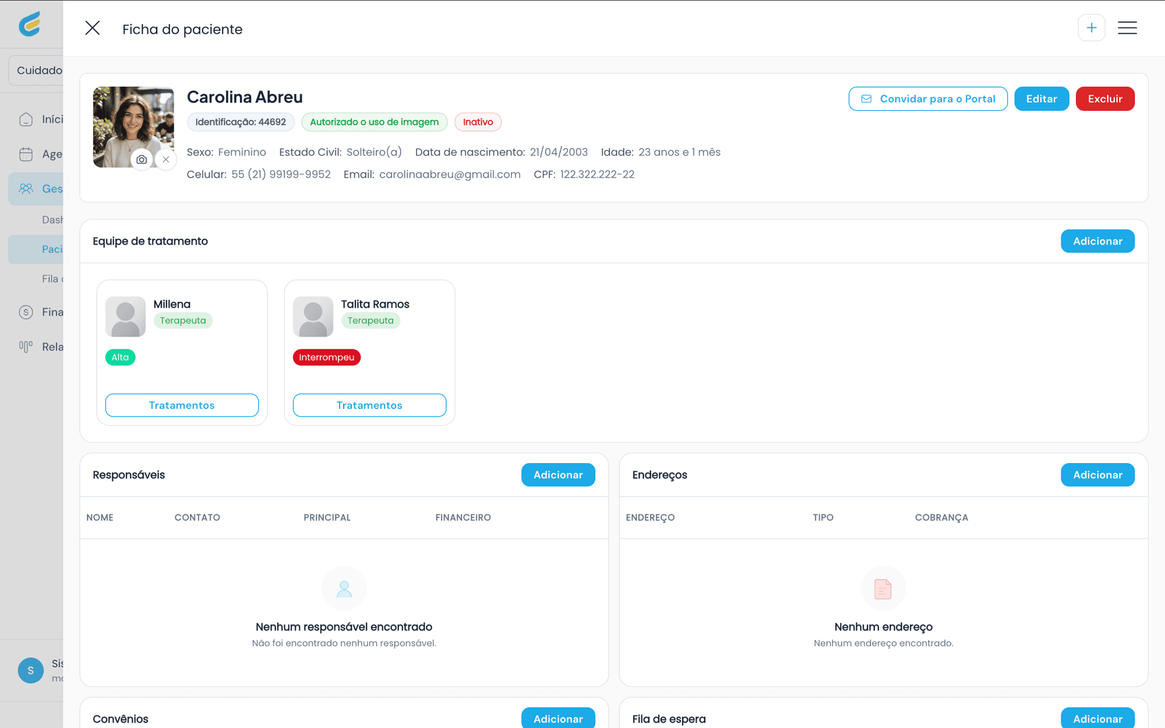Select the Pacientes submenu item
This screenshot has height=728, width=1165.
[x=36, y=249]
